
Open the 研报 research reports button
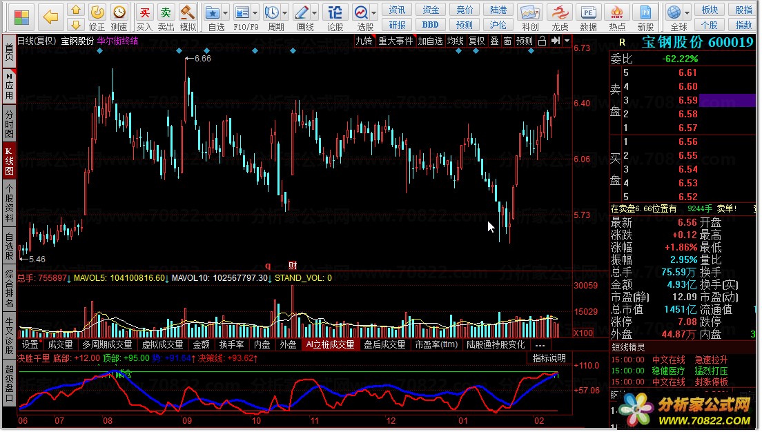397,25
